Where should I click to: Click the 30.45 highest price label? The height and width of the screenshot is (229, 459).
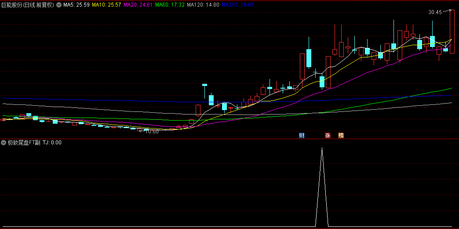(435, 12)
